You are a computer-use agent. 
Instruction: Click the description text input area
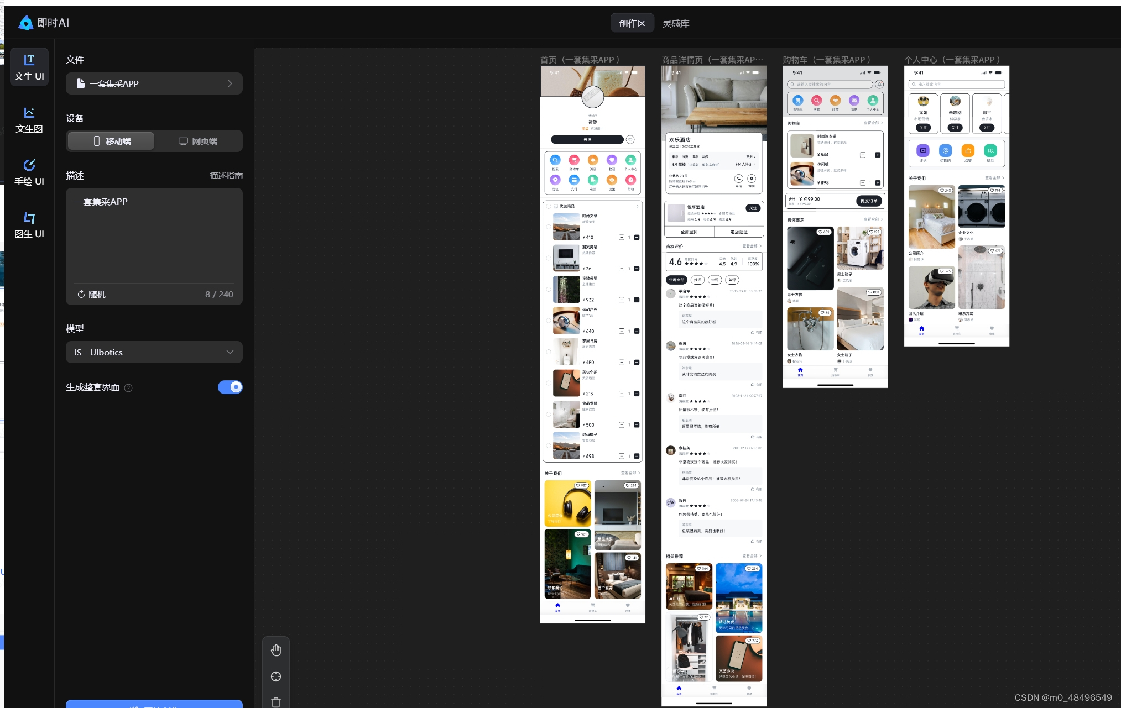[x=154, y=235]
